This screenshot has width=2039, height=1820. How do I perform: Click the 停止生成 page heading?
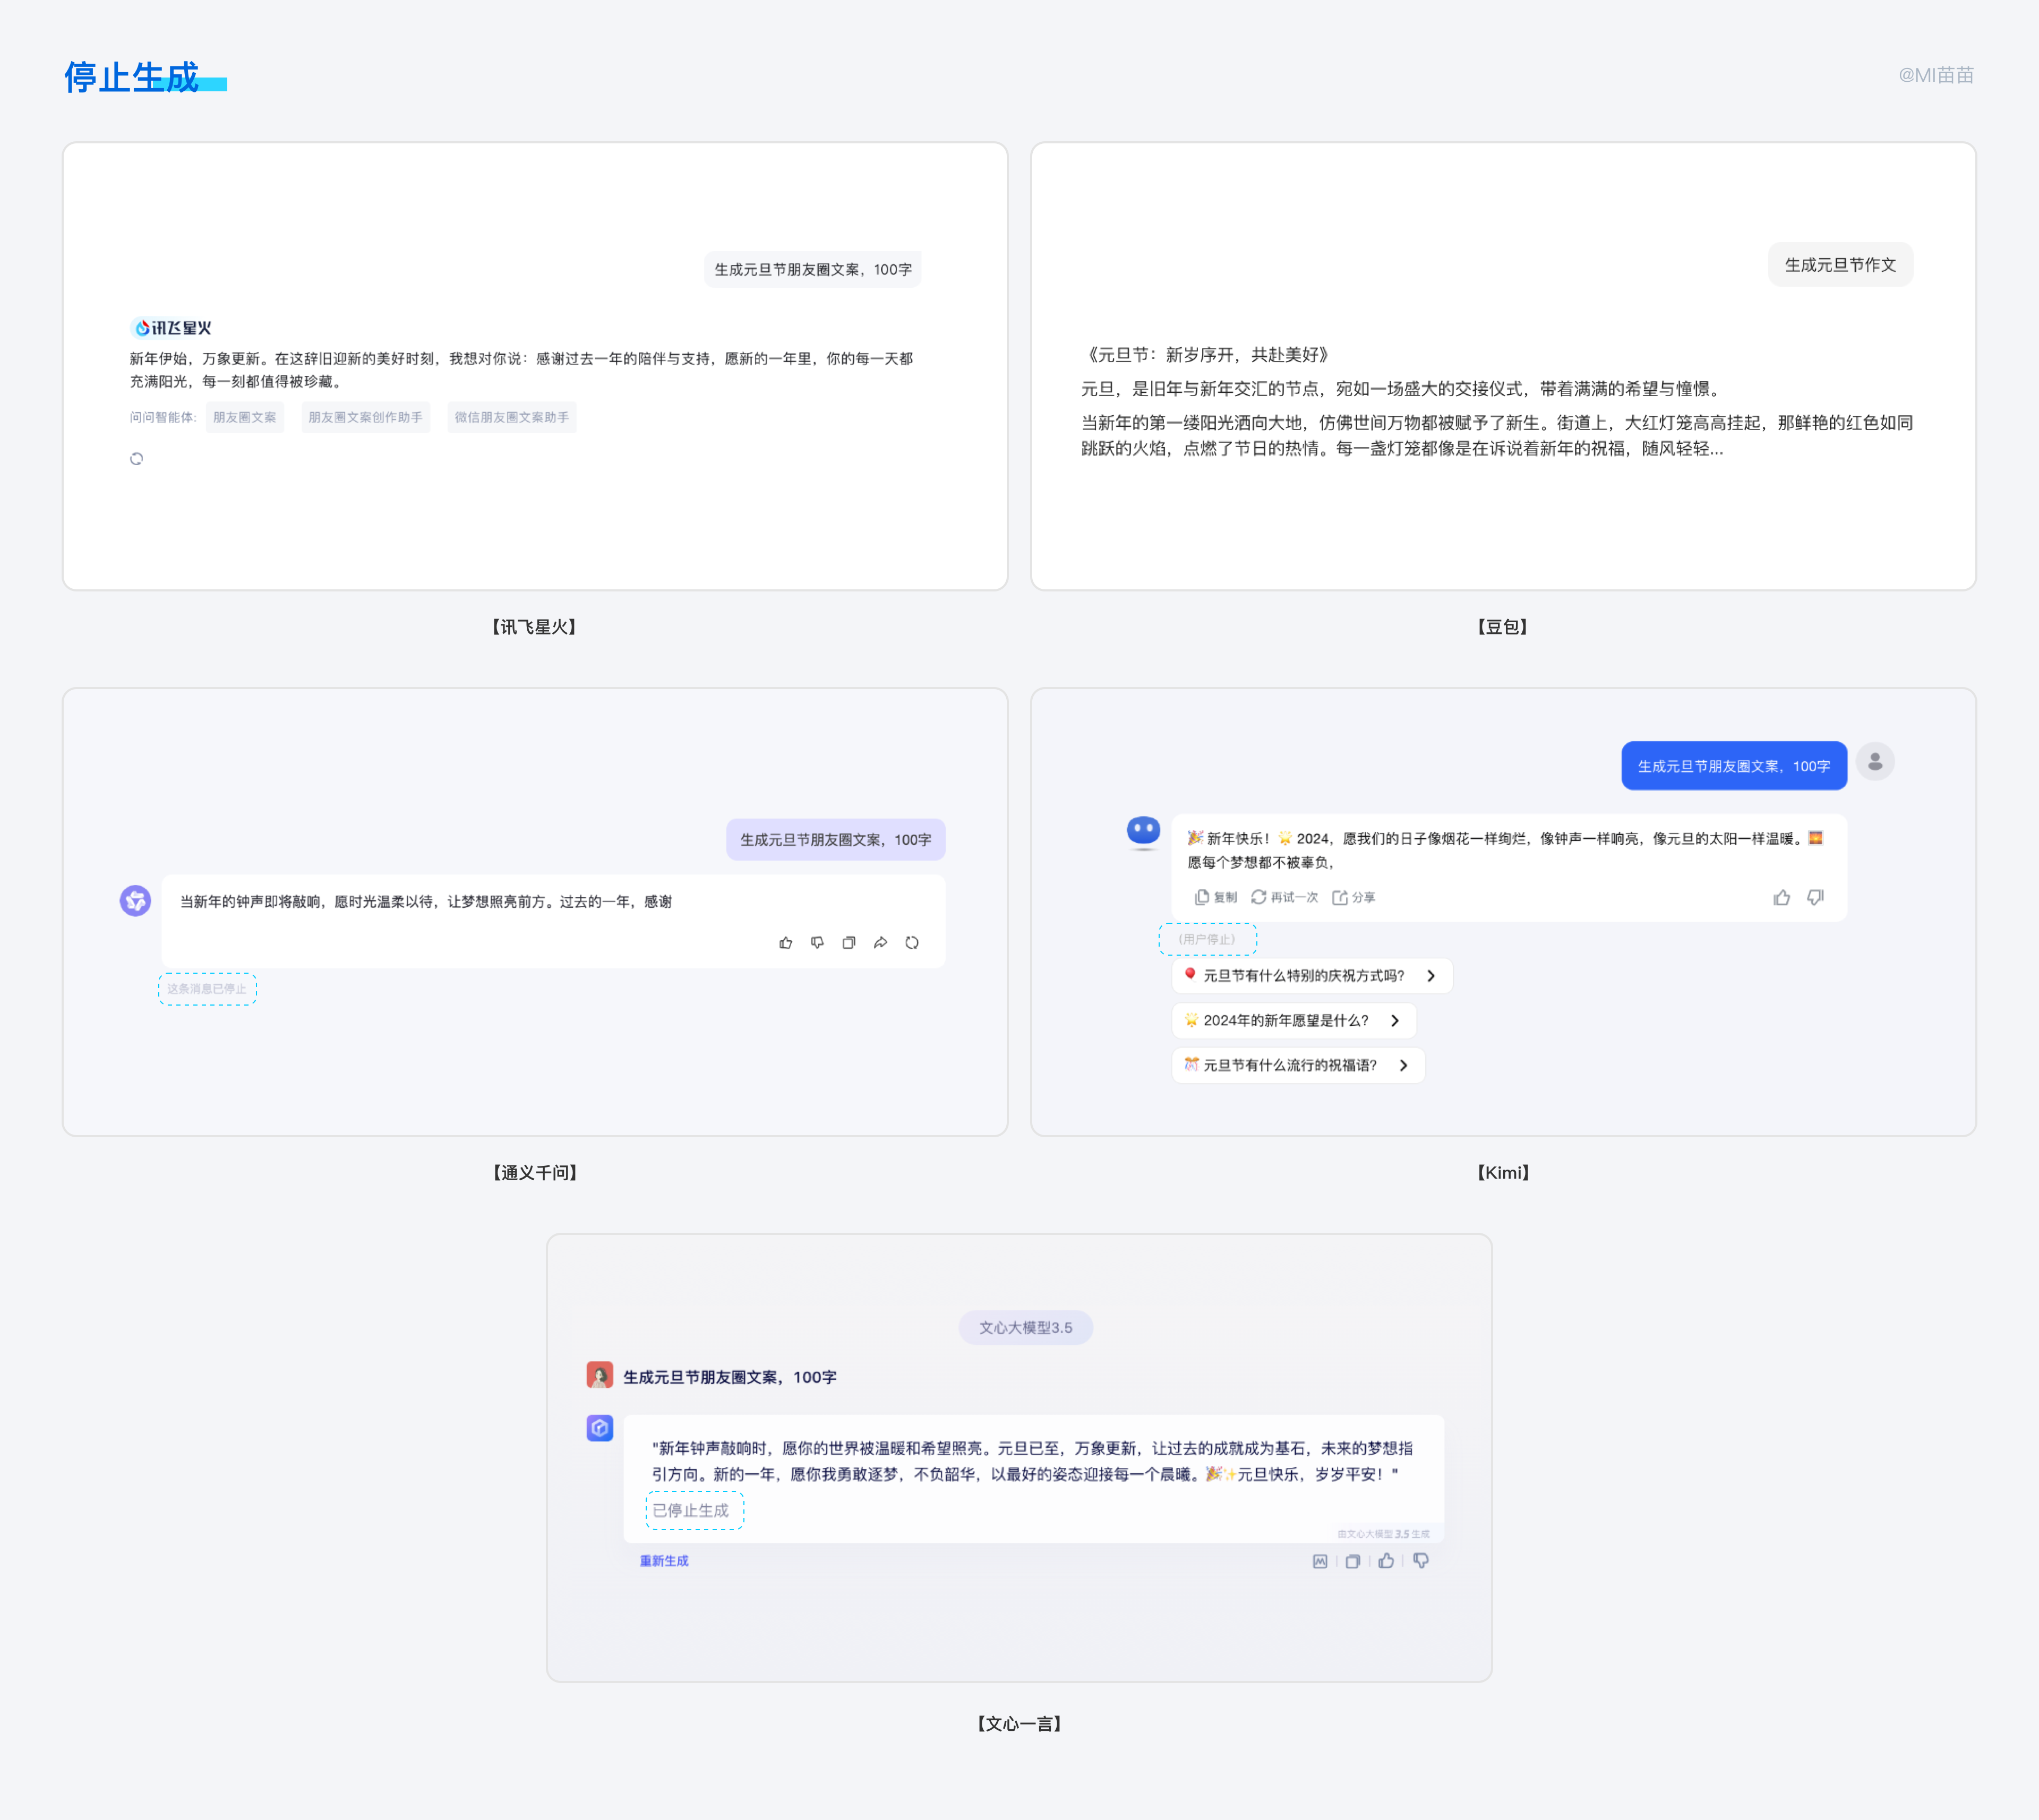[132, 77]
